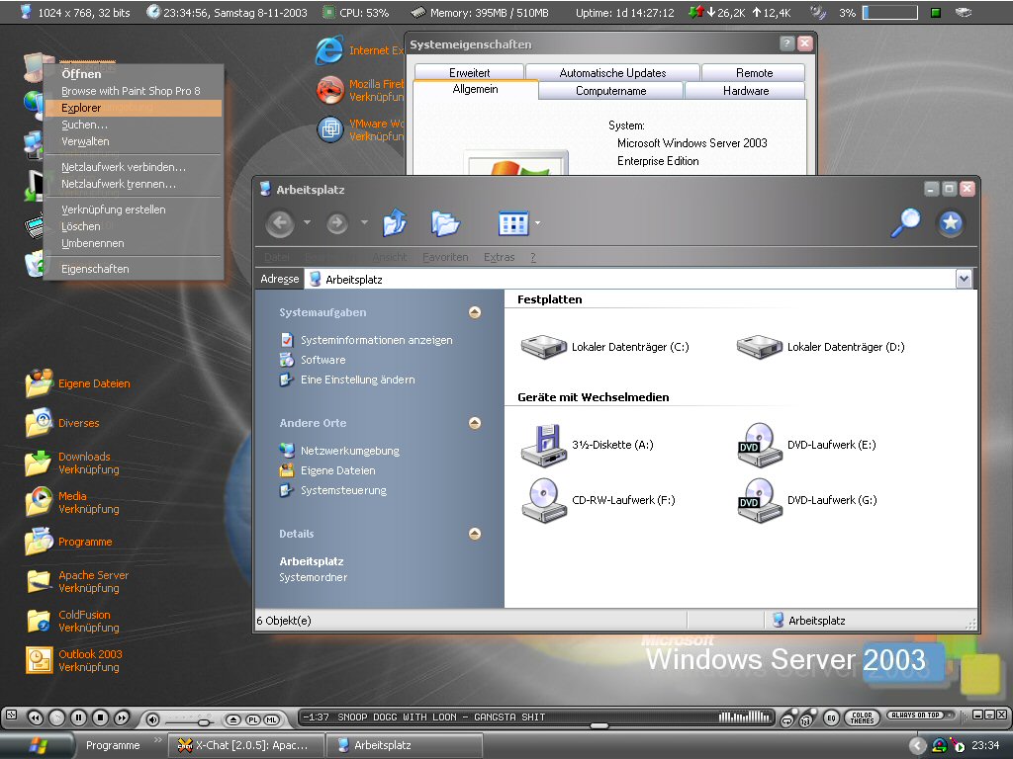This screenshot has width=1013, height=759.
Task: Select the DVD-Laufwerk (E:) drive icon
Action: coord(759,445)
